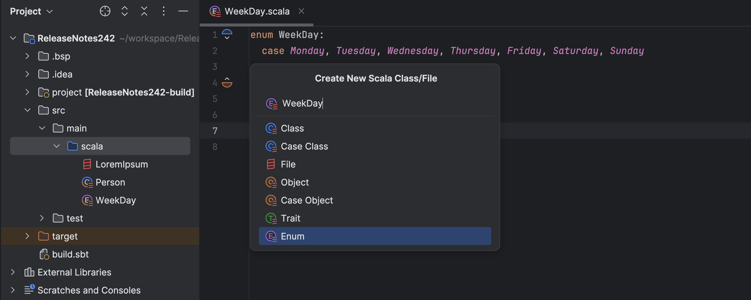Click the gutter marker icon on line 4
Viewport: 751px width, 300px height.
(x=227, y=82)
